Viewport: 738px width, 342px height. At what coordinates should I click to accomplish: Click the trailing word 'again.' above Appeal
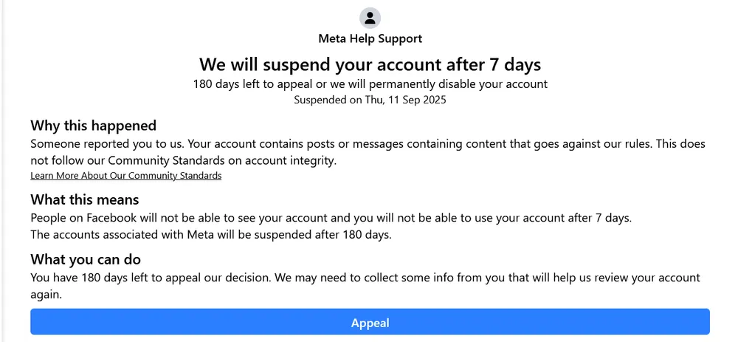click(45, 294)
